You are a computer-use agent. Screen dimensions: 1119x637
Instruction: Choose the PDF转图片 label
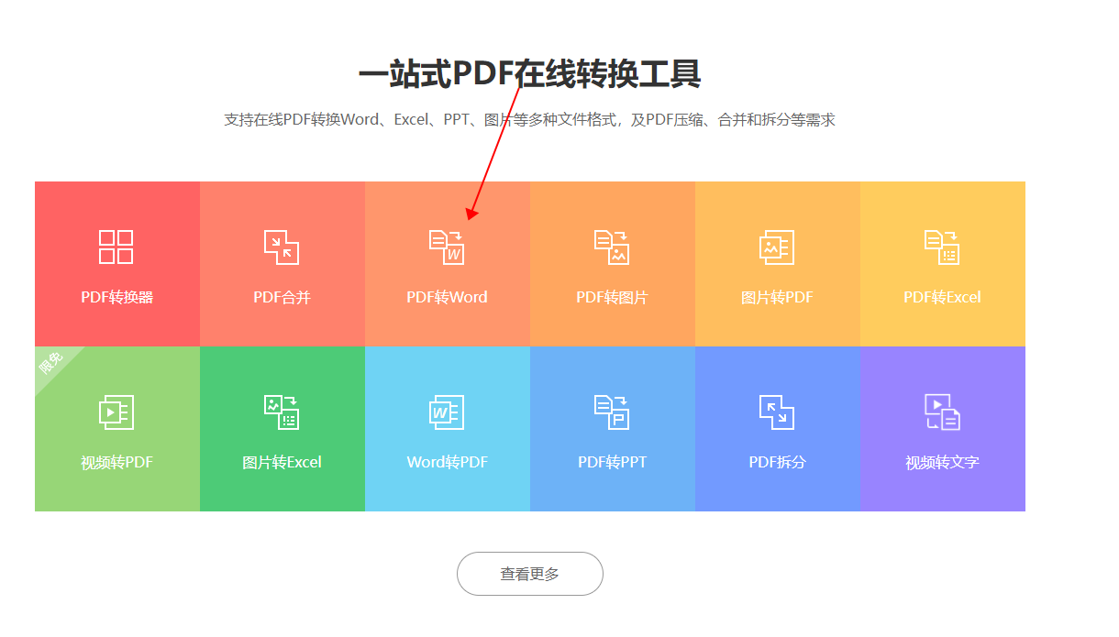coord(612,297)
